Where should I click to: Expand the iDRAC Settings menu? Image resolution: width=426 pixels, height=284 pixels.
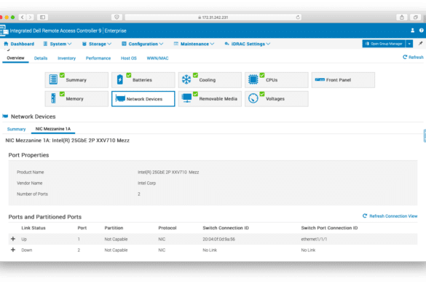coord(248,44)
